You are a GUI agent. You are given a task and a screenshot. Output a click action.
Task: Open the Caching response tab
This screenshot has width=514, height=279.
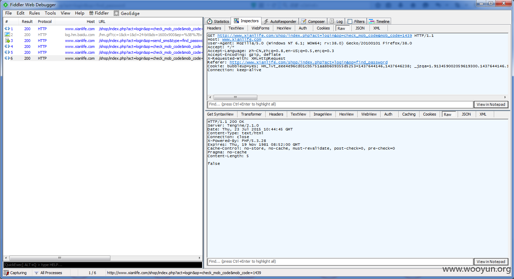point(409,114)
